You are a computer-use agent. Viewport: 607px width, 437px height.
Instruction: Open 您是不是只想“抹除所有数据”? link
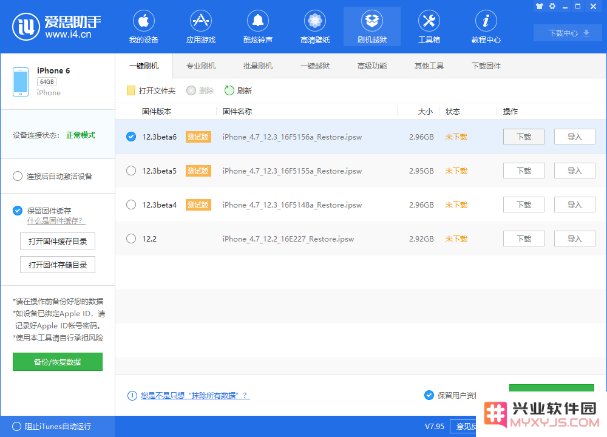click(195, 396)
